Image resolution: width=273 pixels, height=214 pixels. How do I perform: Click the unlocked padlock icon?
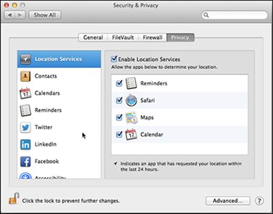pos(14,199)
